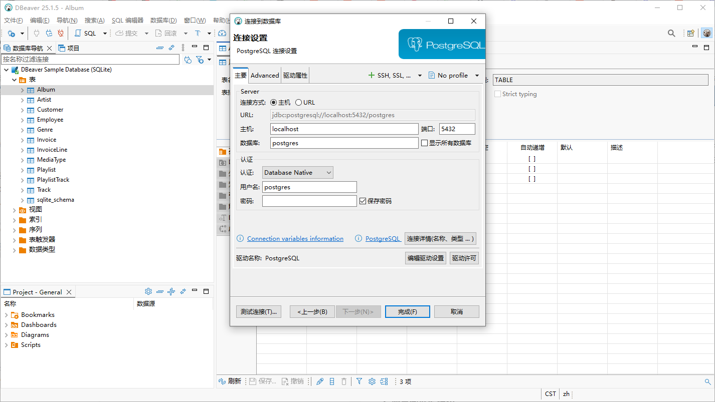This screenshot has height=402, width=715.
Task: Select the 主机 (host) connection radio button
Action: (273, 102)
